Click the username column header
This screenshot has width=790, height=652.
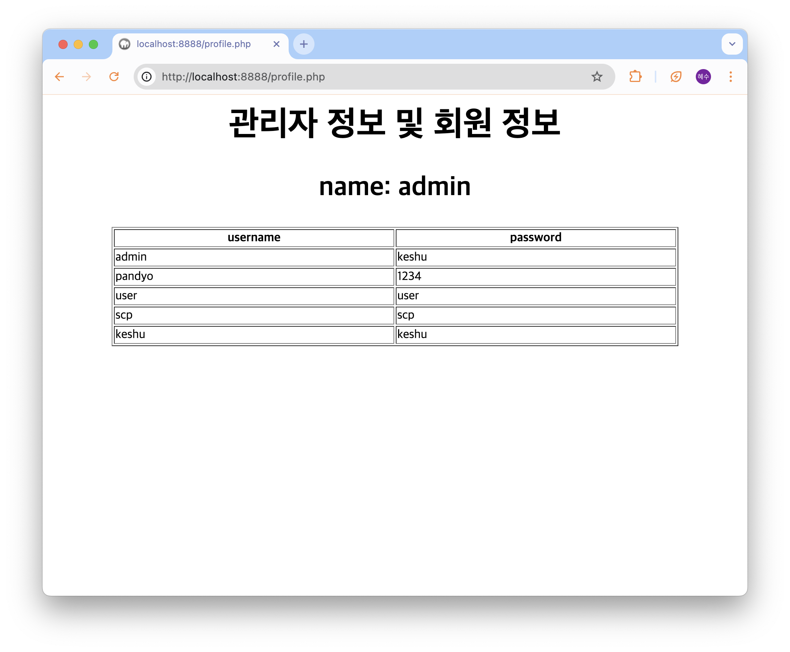[x=254, y=238]
